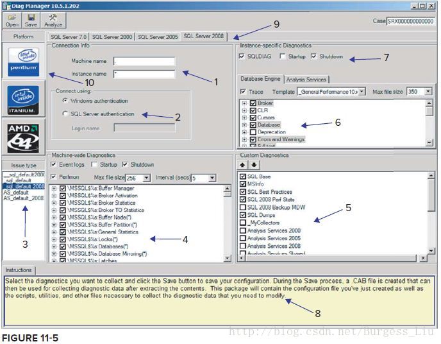Expand the Database trace event node
The width and height of the screenshot is (441, 344).
244,125
